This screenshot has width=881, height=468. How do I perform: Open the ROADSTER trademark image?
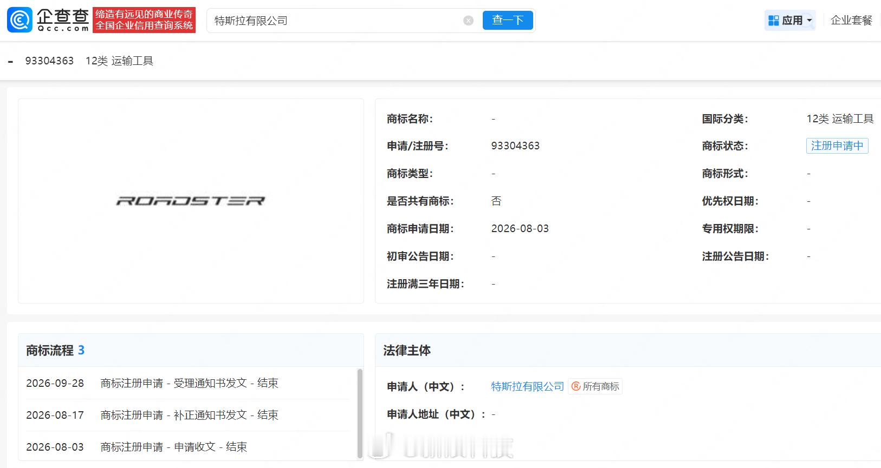click(x=191, y=201)
